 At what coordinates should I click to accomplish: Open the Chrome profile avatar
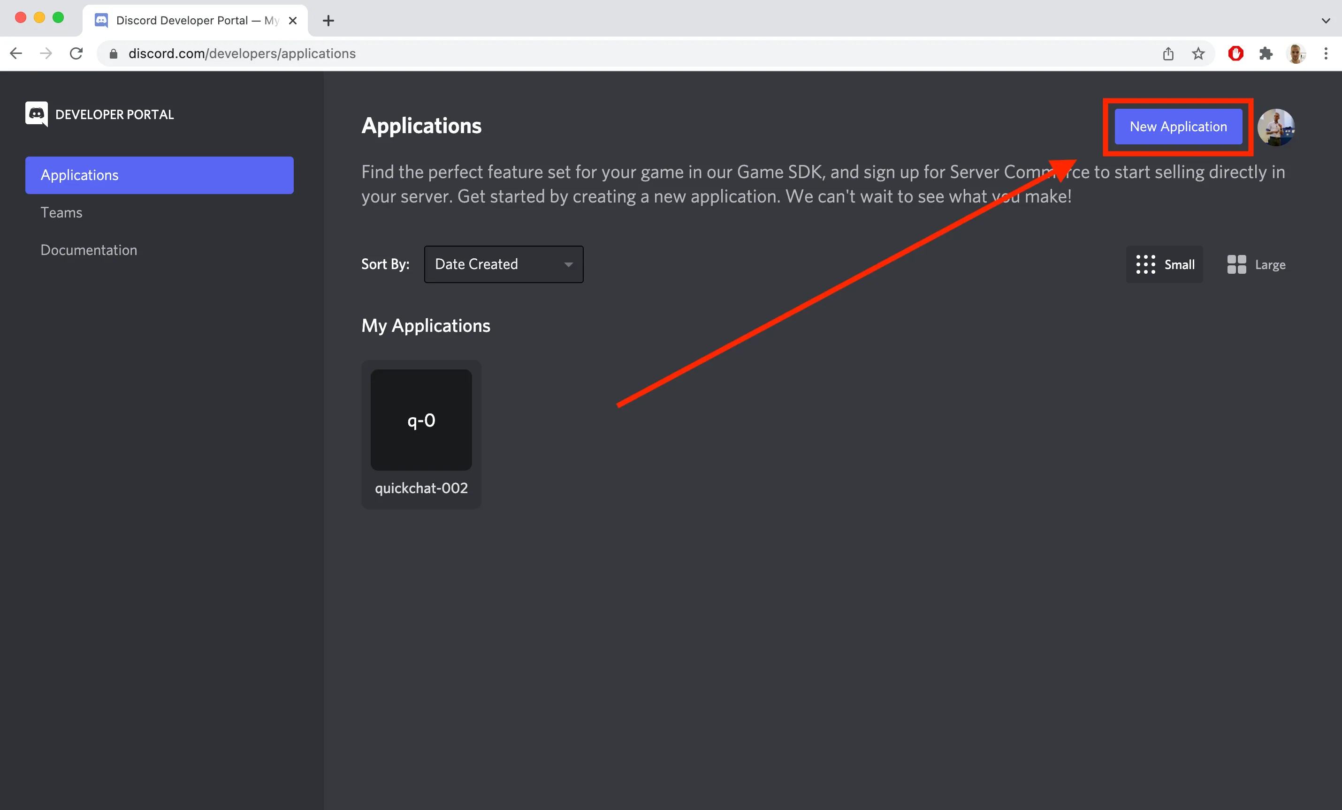[1296, 53]
